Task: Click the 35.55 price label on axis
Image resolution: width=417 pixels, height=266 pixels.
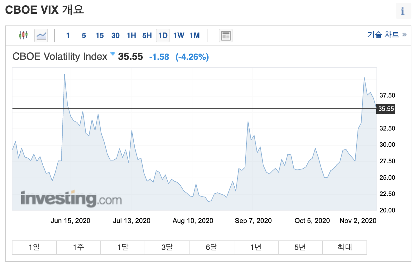Action: pyautogui.click(x=386, y=109)
